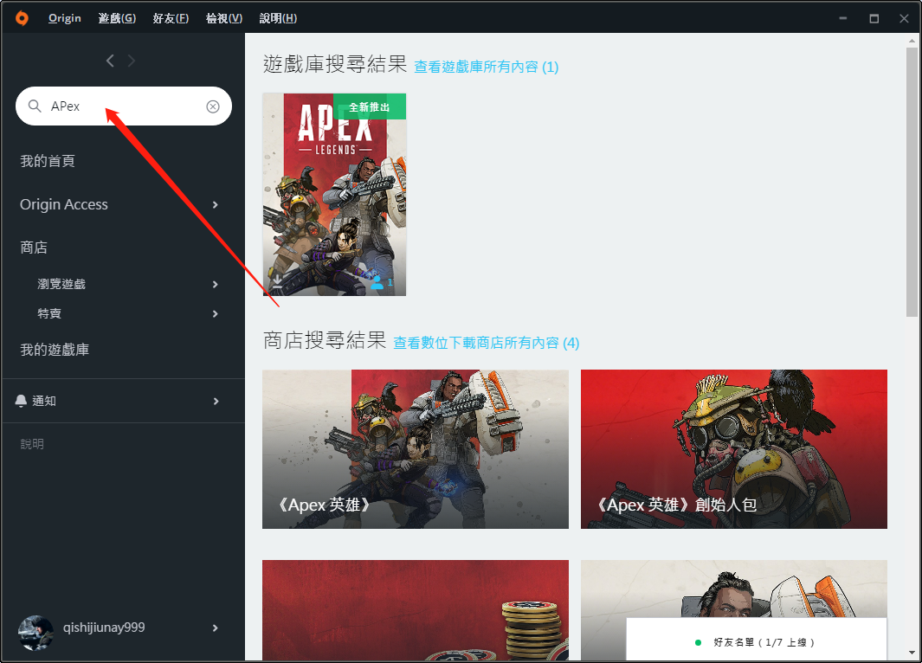922x663 pixels.
Task: Open the Apex coins store tile
Action: pos(416,609)
